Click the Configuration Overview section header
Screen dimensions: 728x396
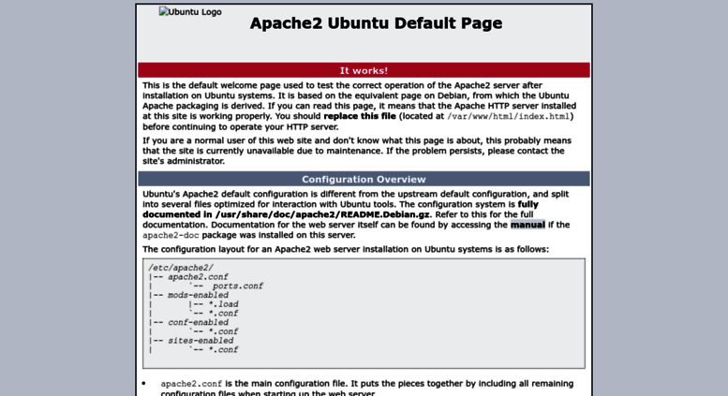364,179
